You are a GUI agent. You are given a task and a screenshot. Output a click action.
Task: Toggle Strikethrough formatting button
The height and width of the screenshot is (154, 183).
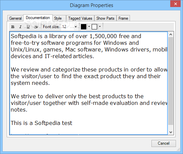pos(36,27)
